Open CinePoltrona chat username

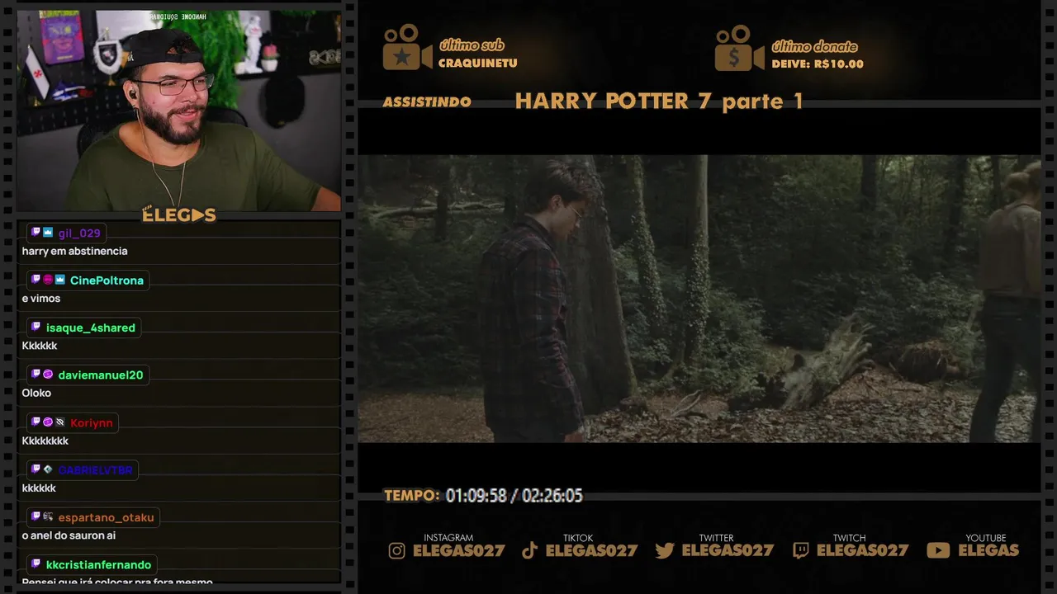107,280
